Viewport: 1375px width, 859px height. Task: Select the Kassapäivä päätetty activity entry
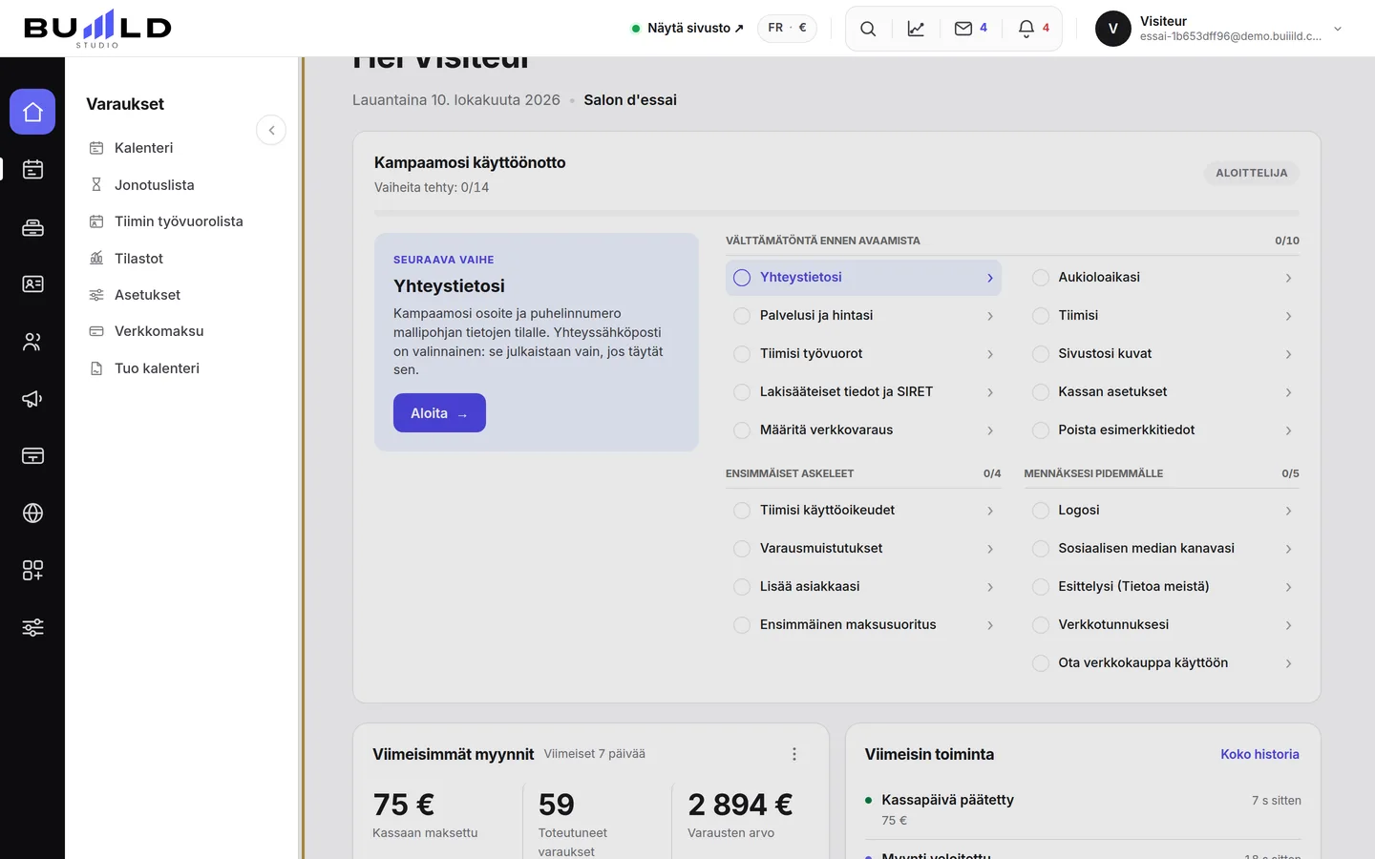point(1083,809)
